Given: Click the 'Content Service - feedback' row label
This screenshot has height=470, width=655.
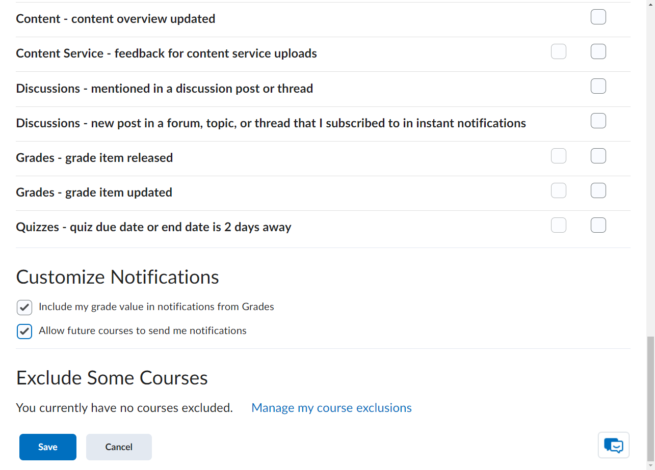Looking at the screenshot, I should click(167, 53).
